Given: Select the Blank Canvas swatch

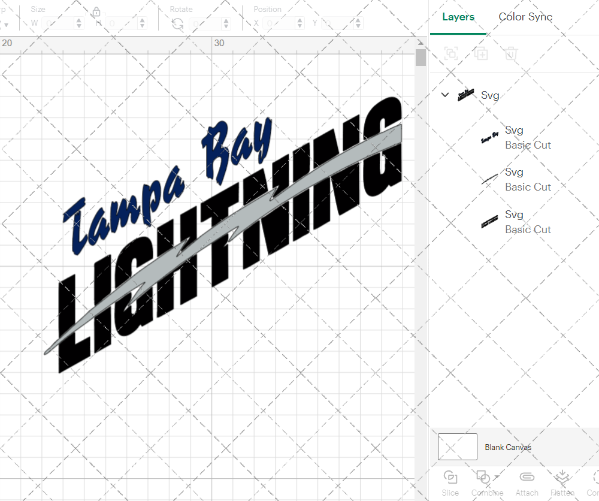Looking at the screenshot, I should tap(457, 446).
